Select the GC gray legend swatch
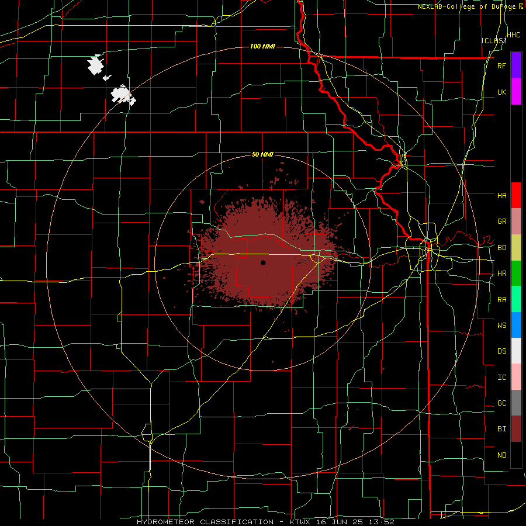 click(x=516, y=403)
